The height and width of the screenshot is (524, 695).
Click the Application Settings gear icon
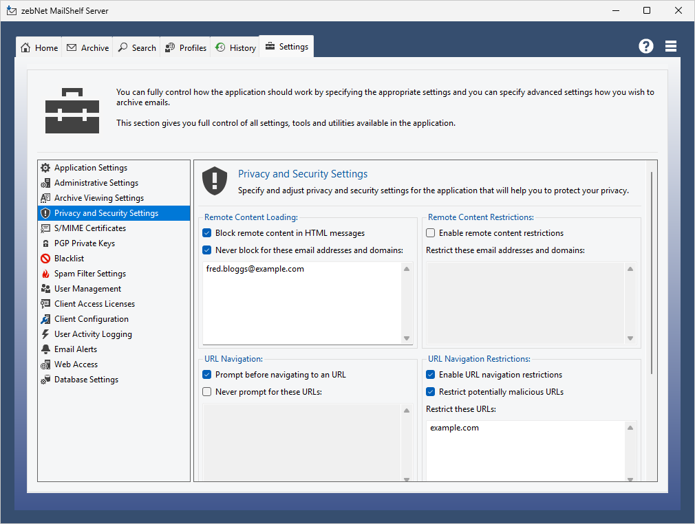[x=45, y=168]
